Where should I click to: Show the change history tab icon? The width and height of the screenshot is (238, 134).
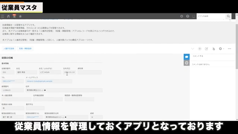click(x=187, y=63)
